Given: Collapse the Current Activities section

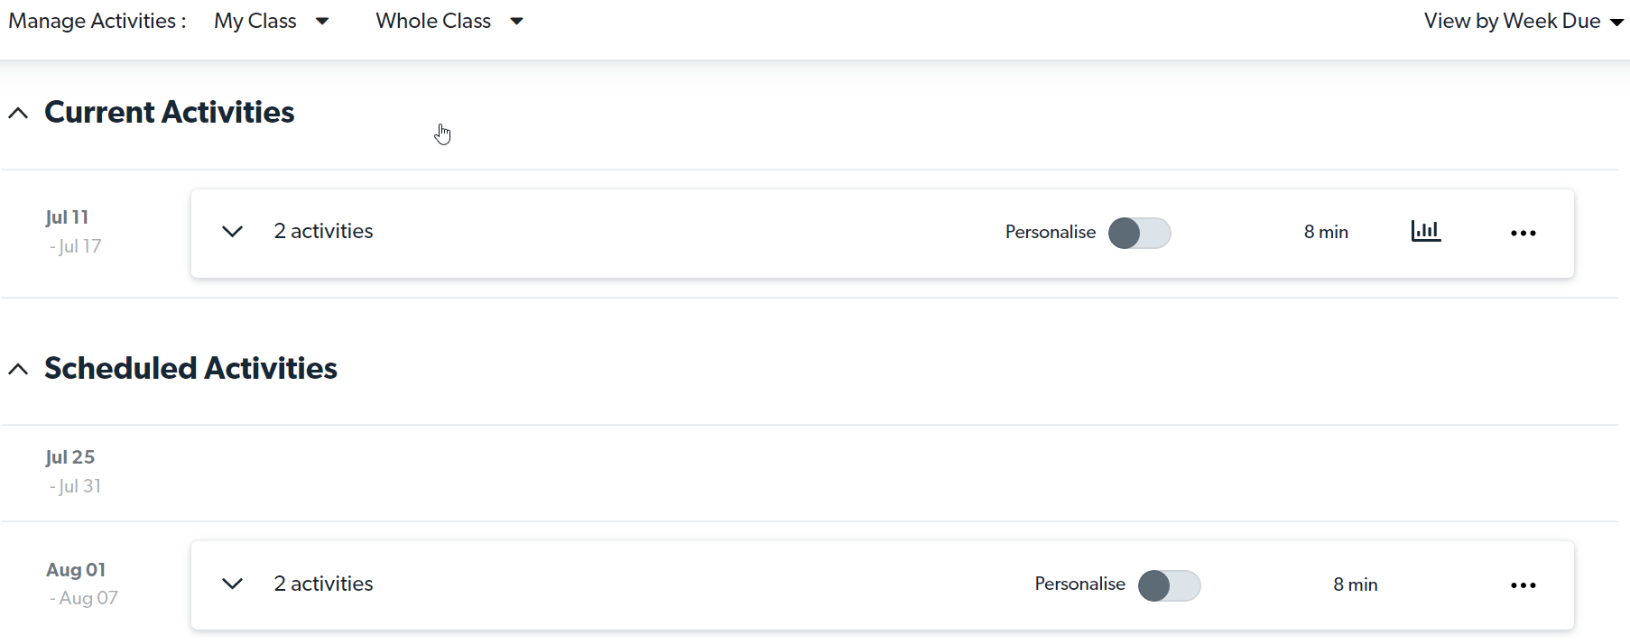Looking at the screenshot, I should click(18, 113).
